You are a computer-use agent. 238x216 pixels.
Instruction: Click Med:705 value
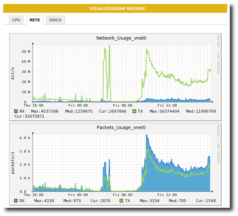click(177, 201)
